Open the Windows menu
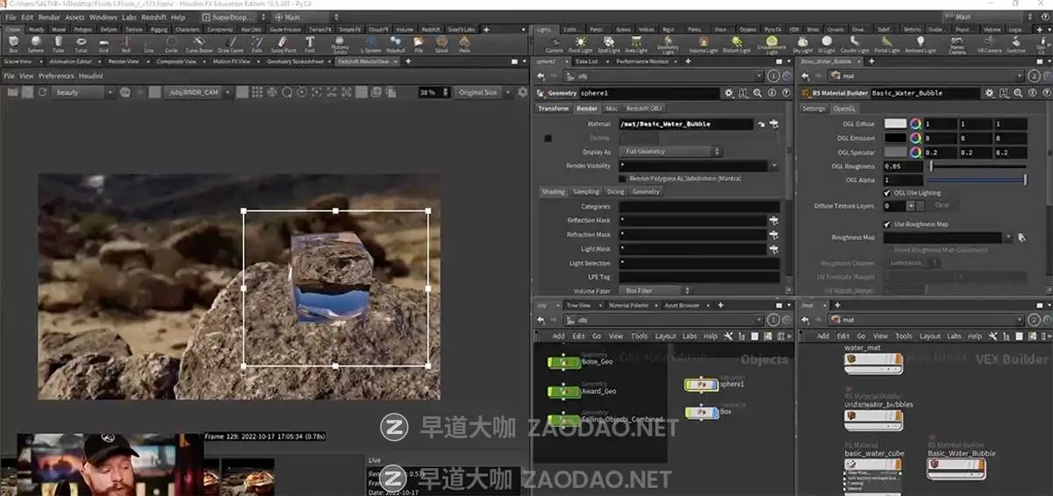Screen dimensions: 1053x496 pos(103,17)
